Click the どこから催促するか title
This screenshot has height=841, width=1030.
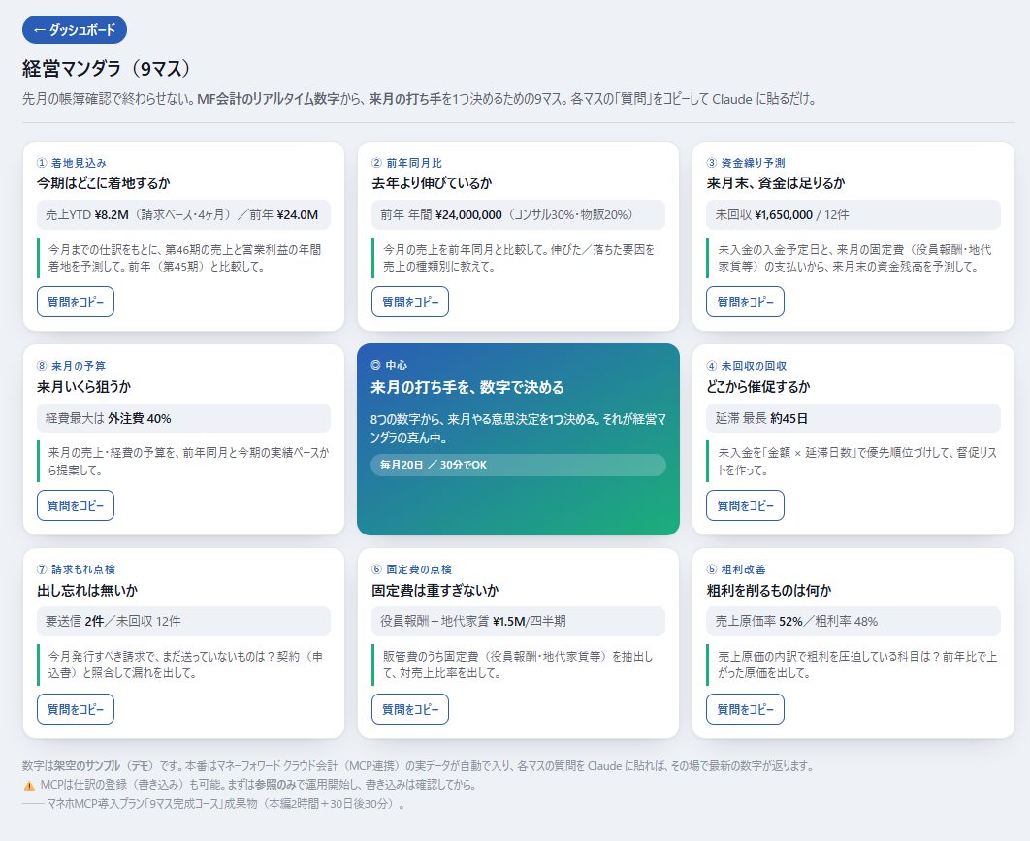click(x=758, y=387)
